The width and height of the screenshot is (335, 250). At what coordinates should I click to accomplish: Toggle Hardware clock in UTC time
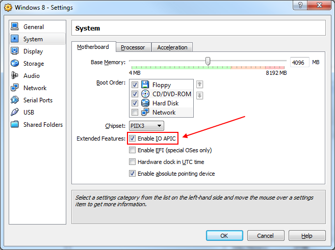[133, 162]
